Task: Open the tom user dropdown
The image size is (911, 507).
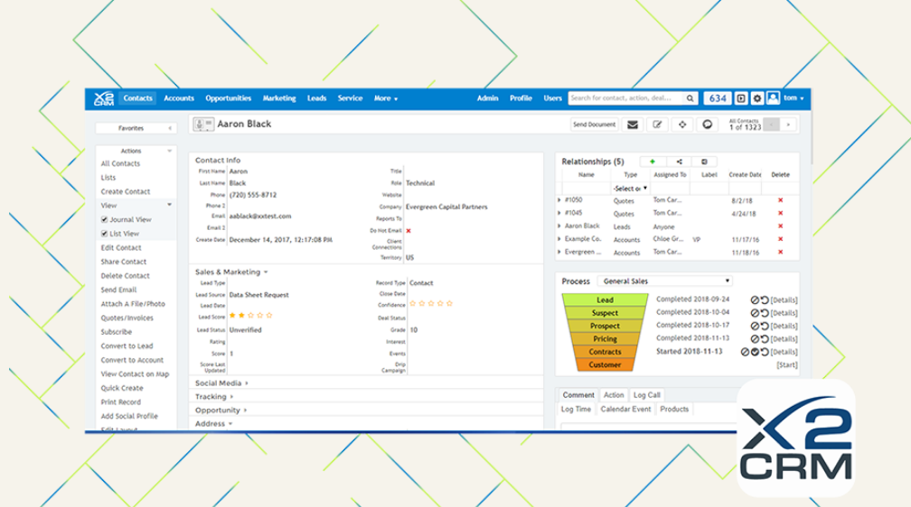Action: point(794,98)
